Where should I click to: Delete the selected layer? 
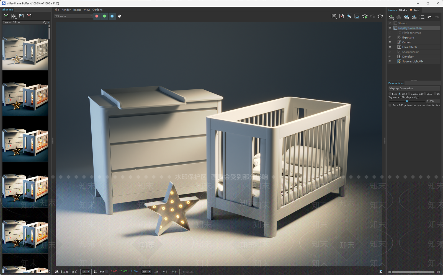(399, 17)
